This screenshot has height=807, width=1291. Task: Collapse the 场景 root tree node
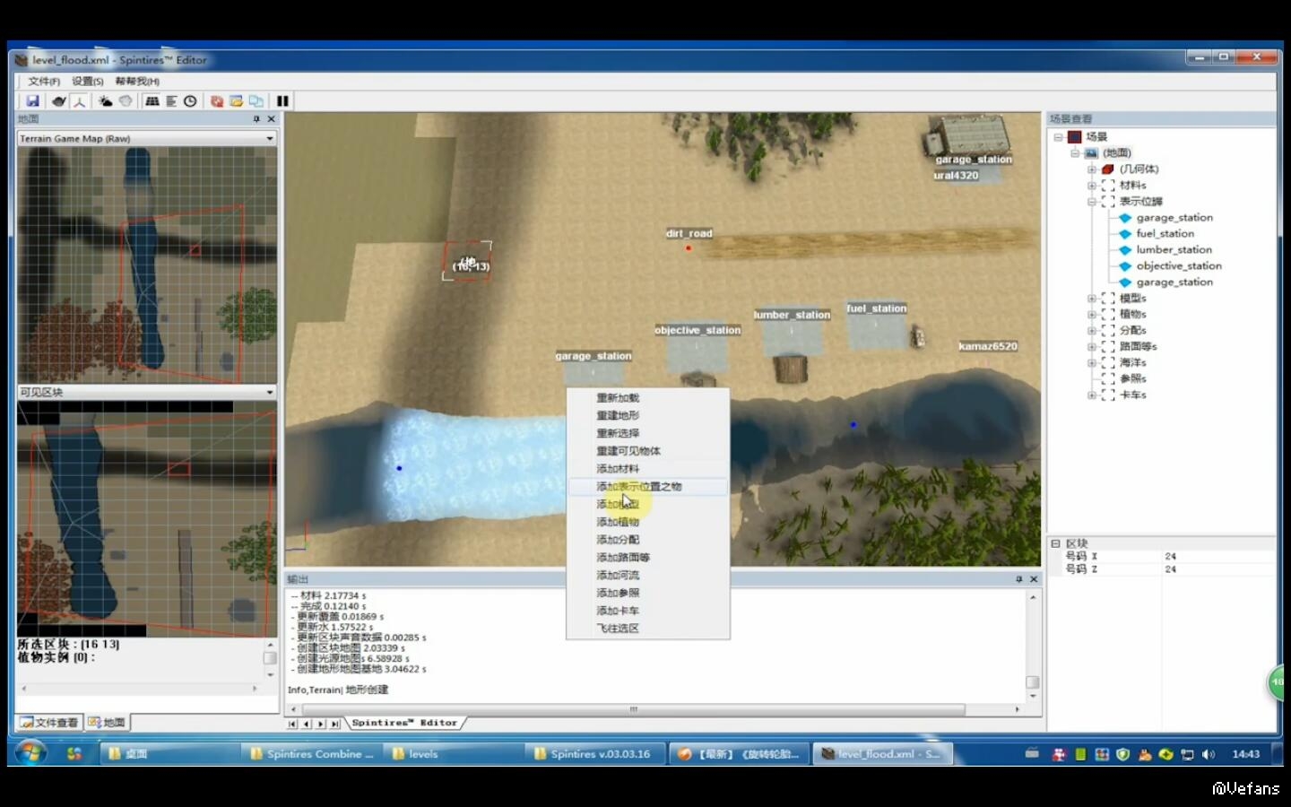tap(1059, 137)
